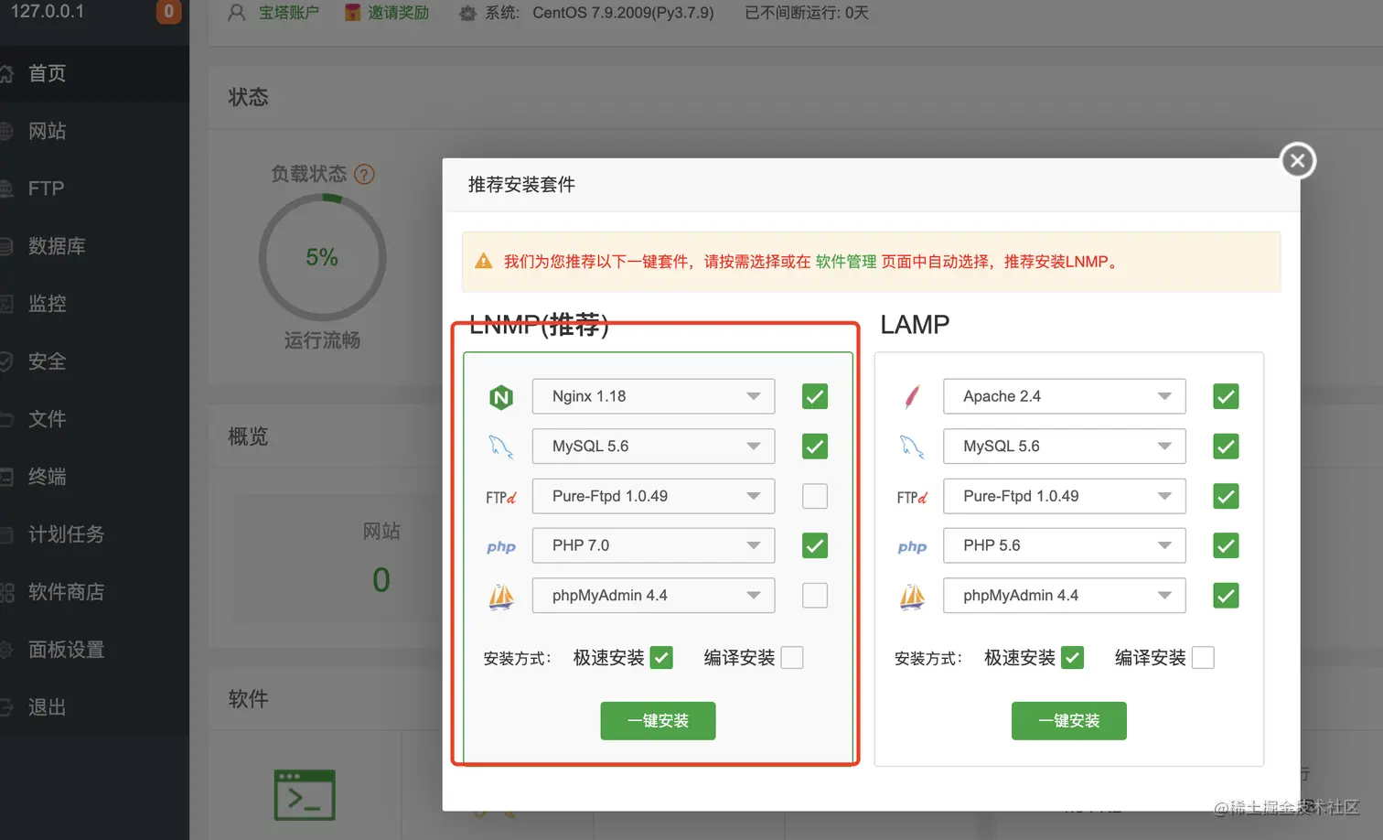Uncheck LNMP MySQL 5.6 checkbox
This screenshot has width=1383, height=840.
(814, 447)
